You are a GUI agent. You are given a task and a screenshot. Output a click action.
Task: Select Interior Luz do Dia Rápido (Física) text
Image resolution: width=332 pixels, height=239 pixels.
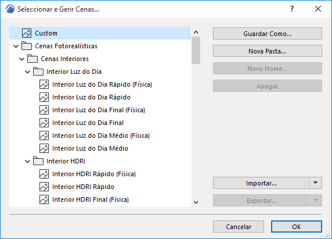(x=102, y=84)
